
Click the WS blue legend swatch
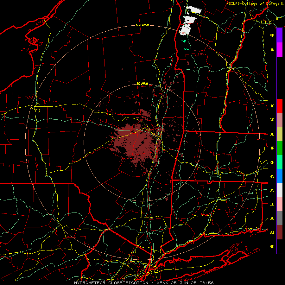click(x=280, y=176)
